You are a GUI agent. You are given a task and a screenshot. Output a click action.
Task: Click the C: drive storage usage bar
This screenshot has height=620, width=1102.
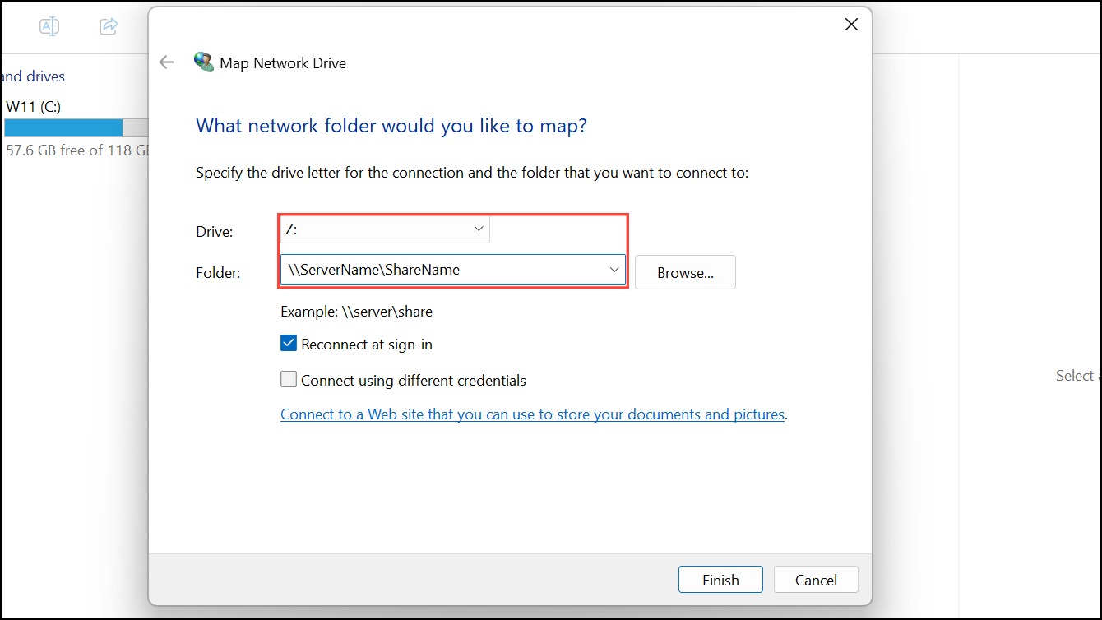click(x=76, y=127)
